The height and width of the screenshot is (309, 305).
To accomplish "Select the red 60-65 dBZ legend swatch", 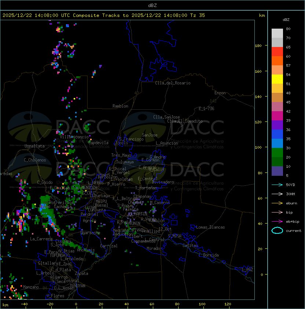I will tap(277, 52).
